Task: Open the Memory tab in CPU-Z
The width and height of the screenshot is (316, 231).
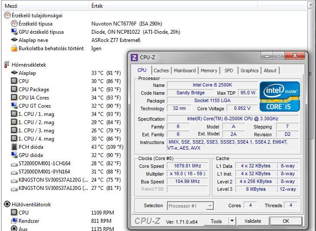Action: coord(209,71)
